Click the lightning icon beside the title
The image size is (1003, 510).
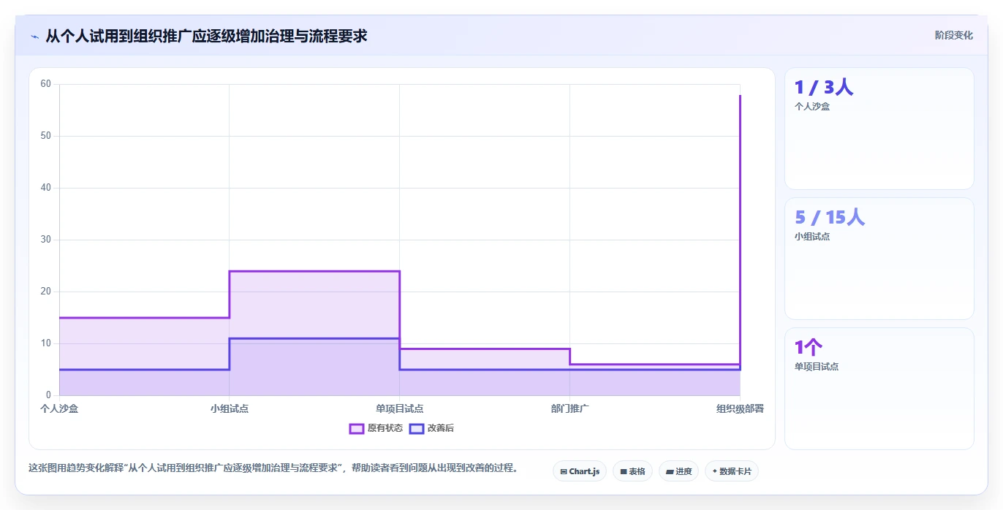34,36
